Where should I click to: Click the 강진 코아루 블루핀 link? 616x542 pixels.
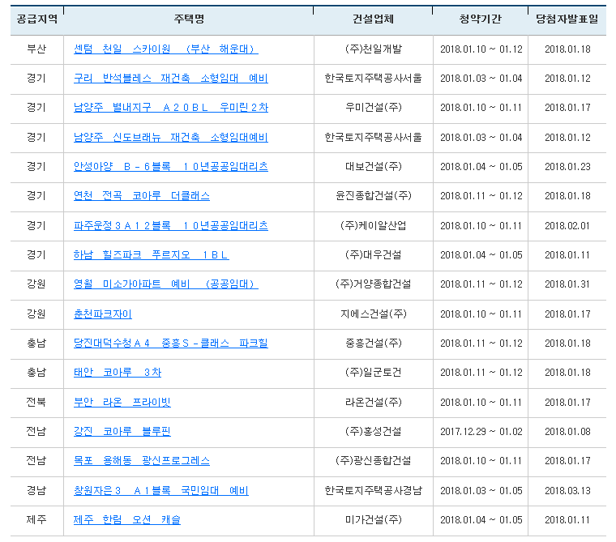point(122,432)
